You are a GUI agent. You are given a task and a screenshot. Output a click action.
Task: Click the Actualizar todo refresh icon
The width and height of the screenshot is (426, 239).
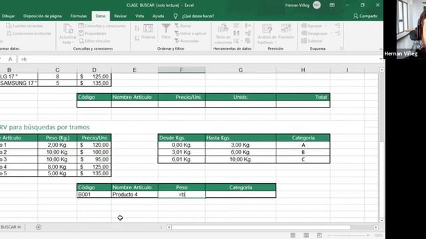click(x=68, y=29)
